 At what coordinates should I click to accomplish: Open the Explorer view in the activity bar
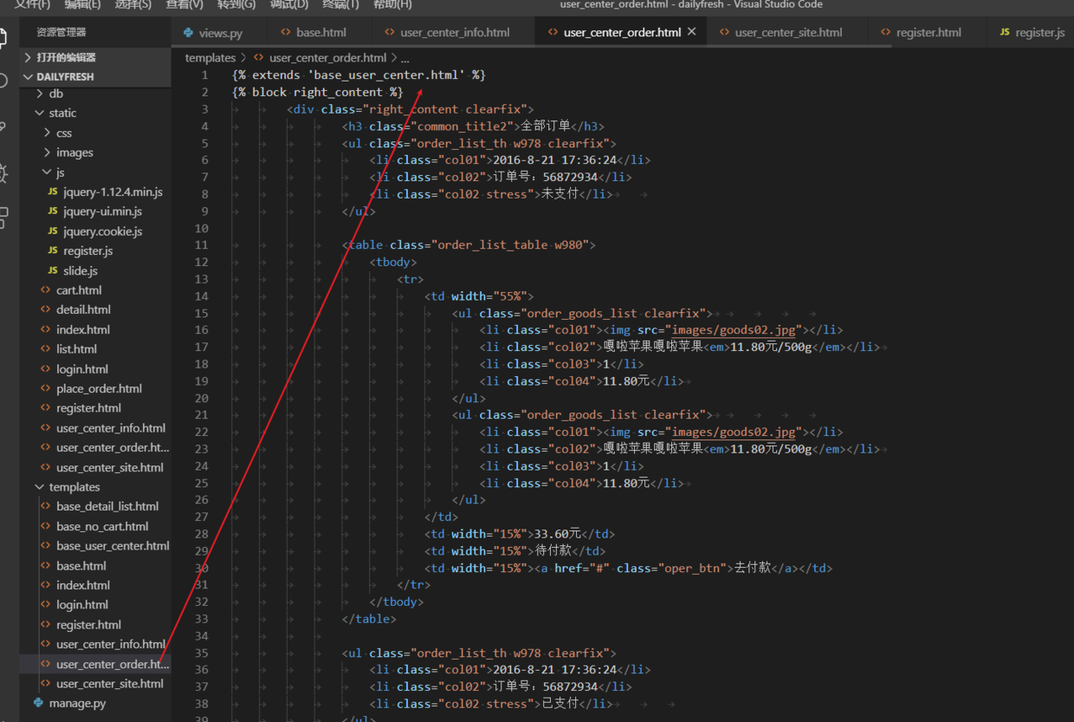(3, 37)
